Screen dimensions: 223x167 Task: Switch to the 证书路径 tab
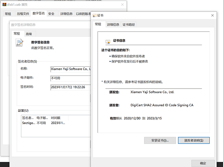pyautogui.click(x=129, y=25)
